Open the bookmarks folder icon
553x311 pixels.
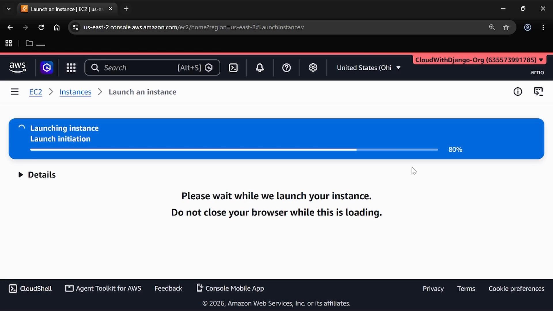29,43
